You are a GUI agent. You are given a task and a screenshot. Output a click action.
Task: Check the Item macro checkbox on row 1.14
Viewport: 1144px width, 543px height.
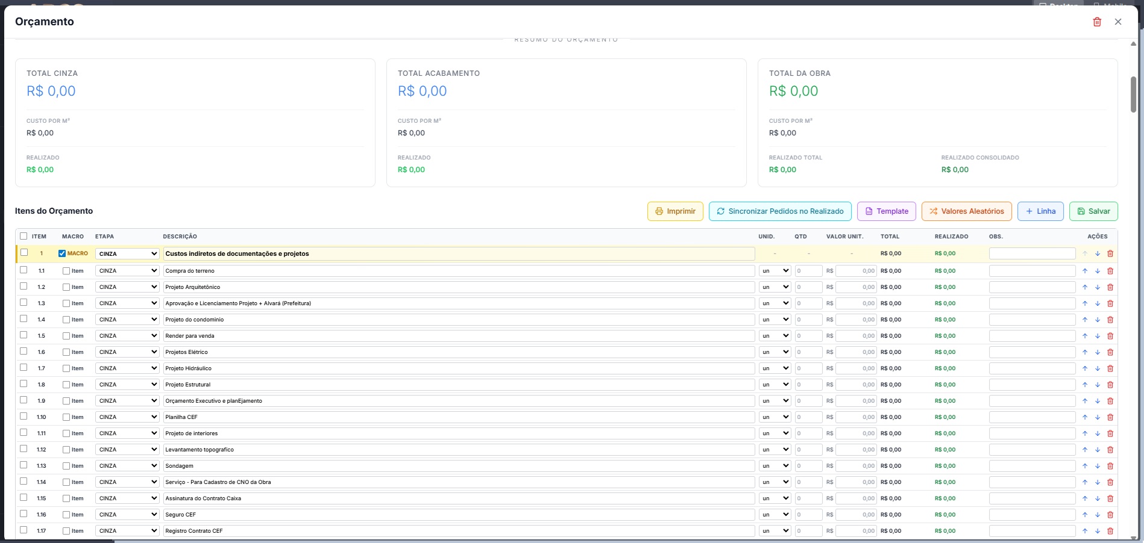(66, 482)
